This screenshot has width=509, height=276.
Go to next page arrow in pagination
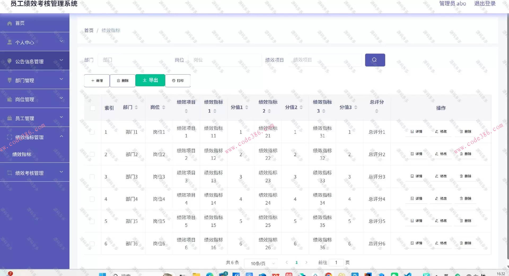point(306,262)
